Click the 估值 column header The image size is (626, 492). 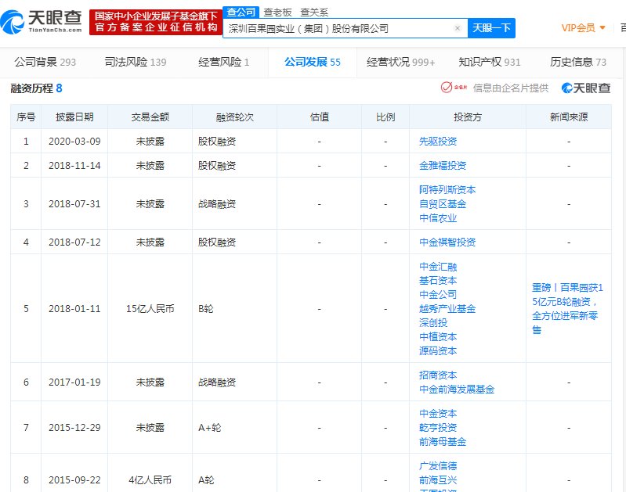[320, 117]
